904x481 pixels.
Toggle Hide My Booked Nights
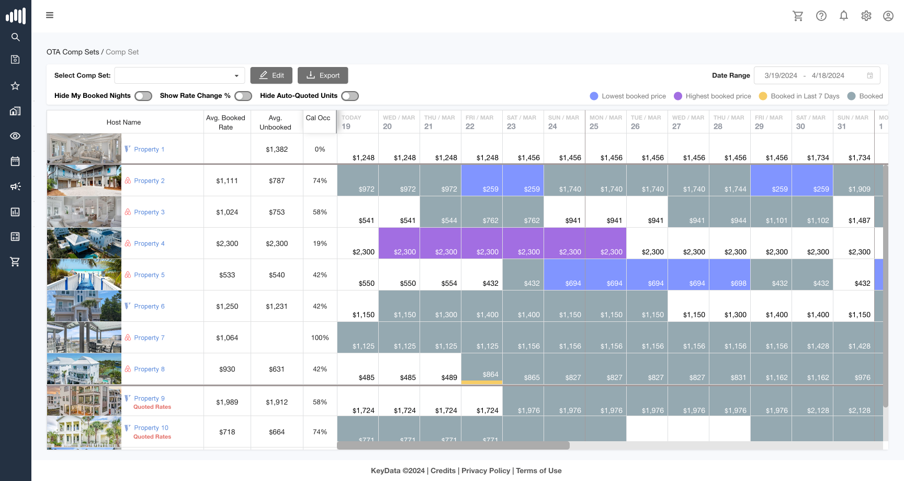point(143,96)
